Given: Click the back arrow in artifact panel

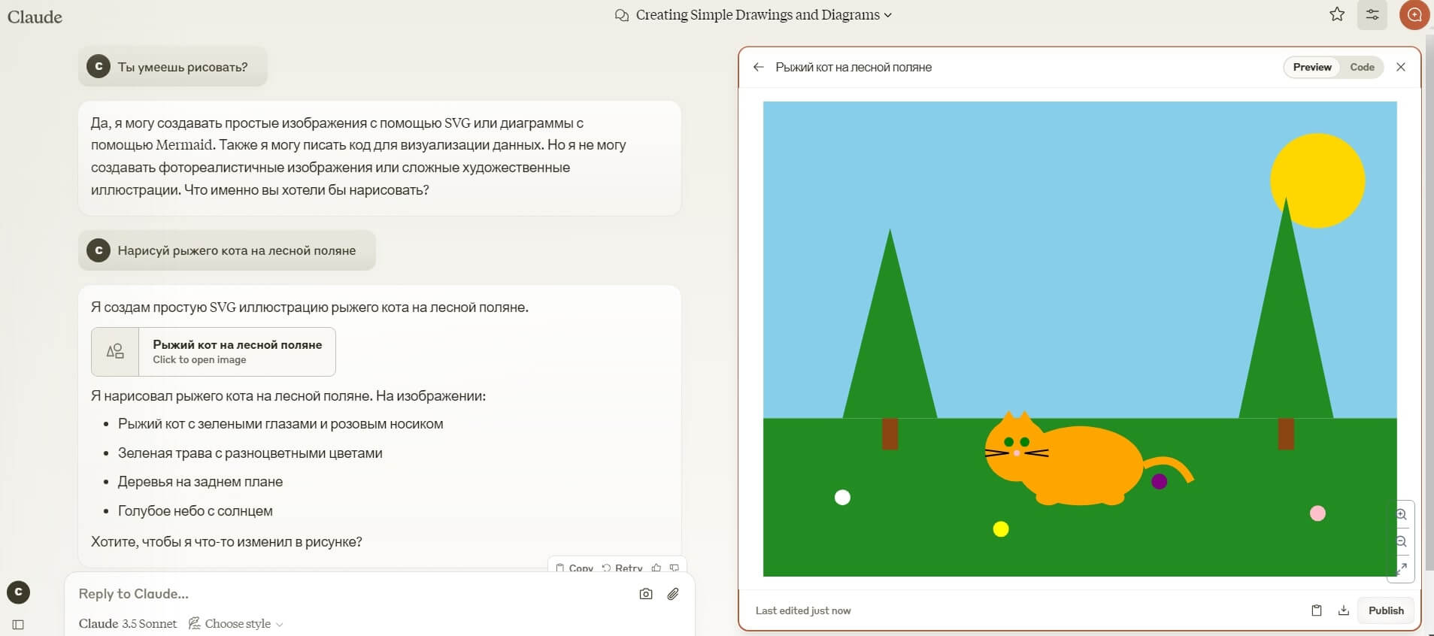Looking at the screenshot, I should (x=758, y=67).
